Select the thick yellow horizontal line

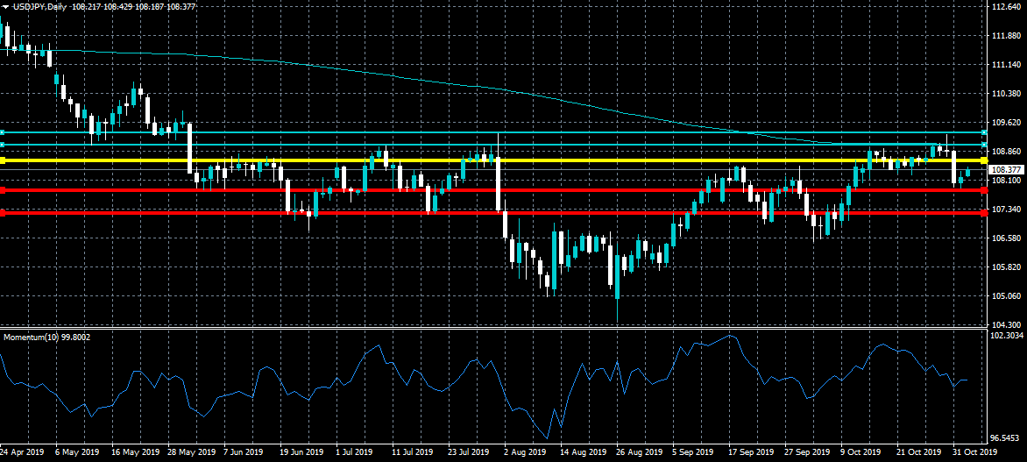[493, 160]
